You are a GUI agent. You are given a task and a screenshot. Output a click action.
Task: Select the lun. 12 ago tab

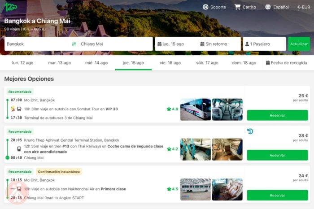[x=22, y=63]
